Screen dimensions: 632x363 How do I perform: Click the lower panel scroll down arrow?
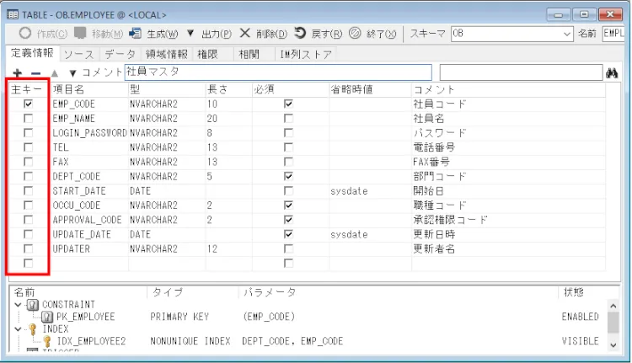tap(613, 344)
